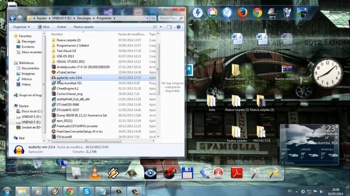Open the weather gadget showing 23°
Viewport: 350px width, 196px height.
click(x=310, y=145)
